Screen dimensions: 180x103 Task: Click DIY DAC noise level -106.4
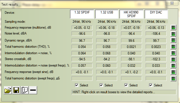pos(156,34)
